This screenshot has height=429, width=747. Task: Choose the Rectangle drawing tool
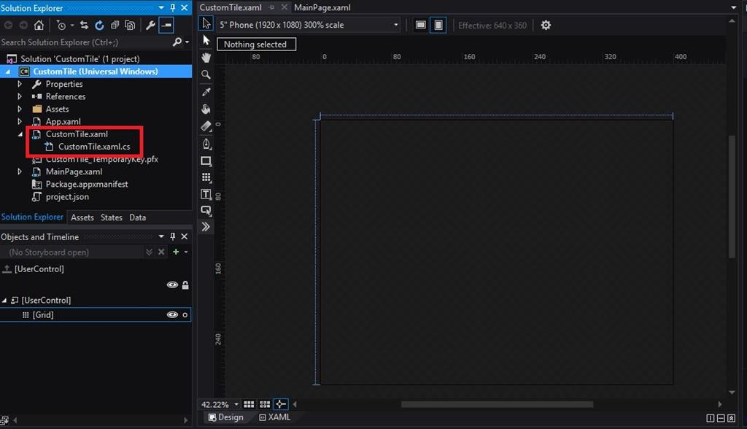(206, 161)
